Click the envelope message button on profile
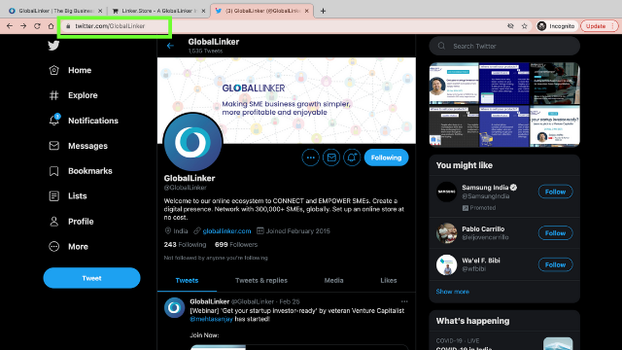 [331, 157]
